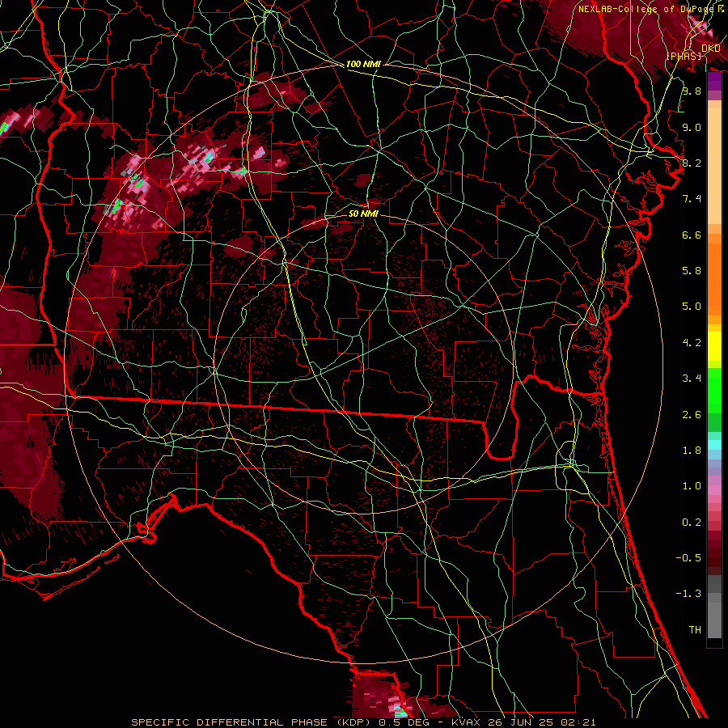Select the yellow color band in legend
This screenshot has width=728, height=728.
pyautogui.click(x=714, y=346)
